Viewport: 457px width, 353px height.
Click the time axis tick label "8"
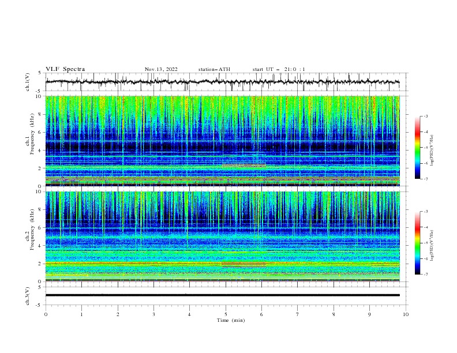click(x=334, y=314)
